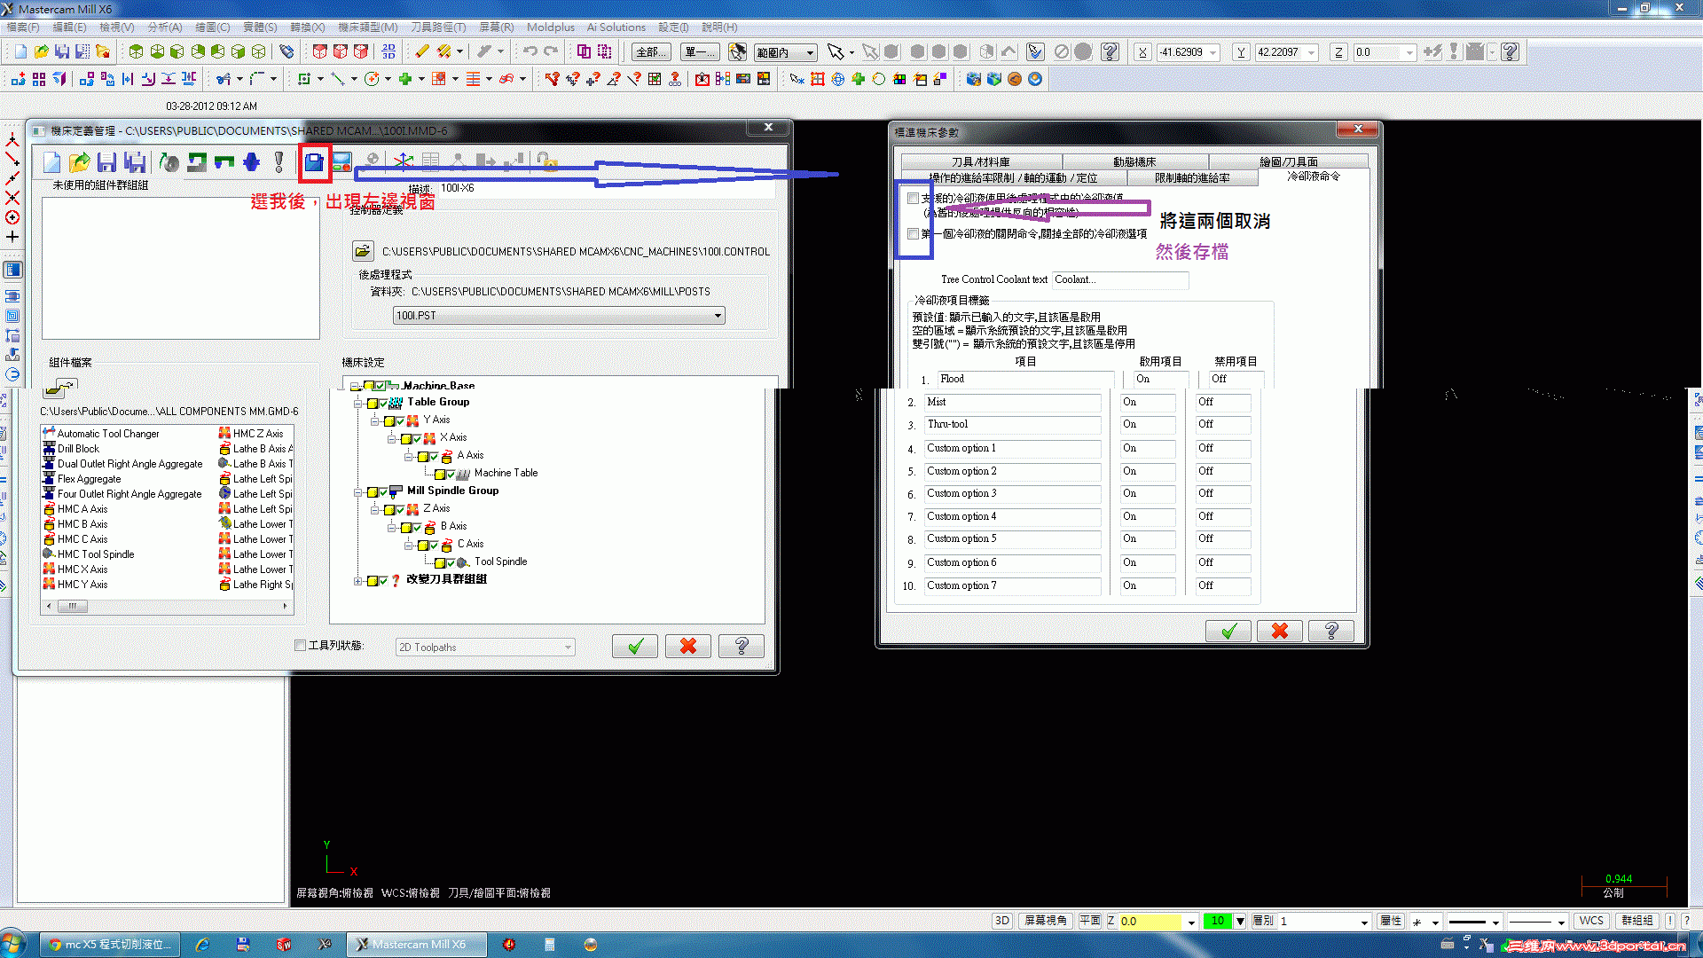
Task: Switch to the 刀具/材料庫 tab
Action: point(980,161)
